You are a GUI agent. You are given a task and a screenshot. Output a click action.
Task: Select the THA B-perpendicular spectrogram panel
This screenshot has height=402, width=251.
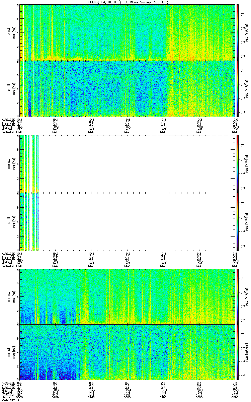[x=127, y=32]
